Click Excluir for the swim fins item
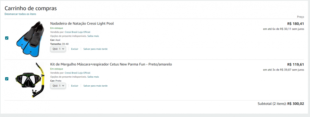310x117 pixels. click(x=75, y=49)
